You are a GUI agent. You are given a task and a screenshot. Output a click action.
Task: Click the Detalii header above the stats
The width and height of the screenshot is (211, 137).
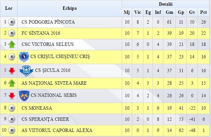165,4
